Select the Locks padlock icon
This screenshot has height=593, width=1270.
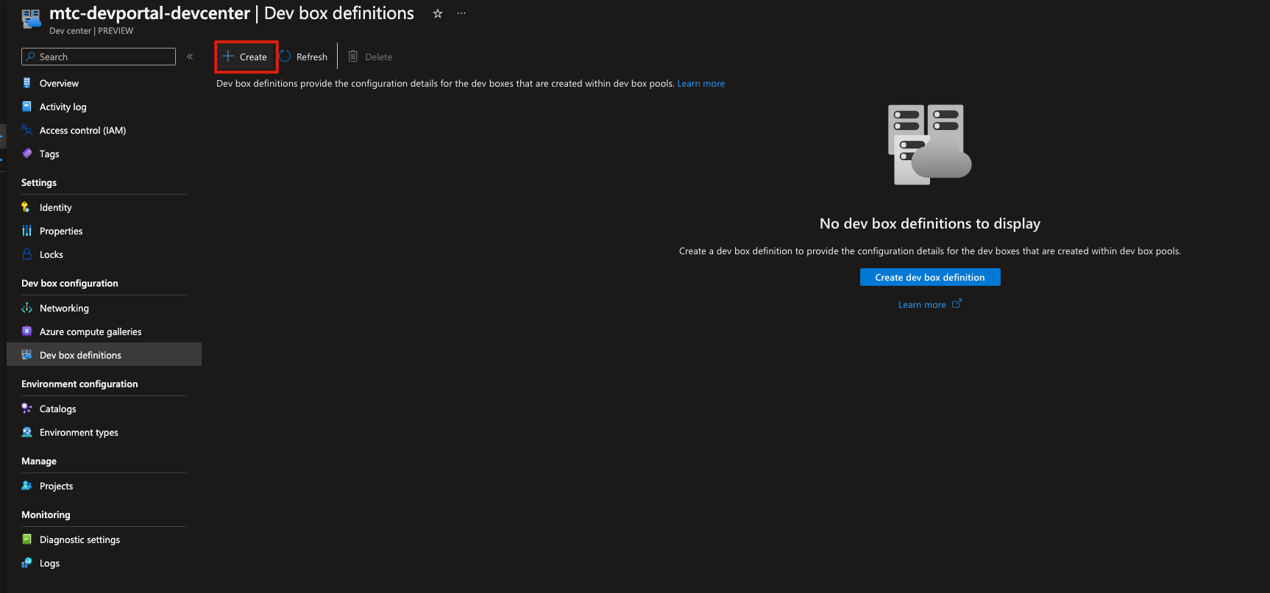27,254
